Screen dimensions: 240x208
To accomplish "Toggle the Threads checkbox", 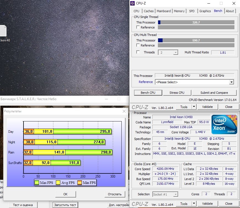I will (x=138, y=52).
